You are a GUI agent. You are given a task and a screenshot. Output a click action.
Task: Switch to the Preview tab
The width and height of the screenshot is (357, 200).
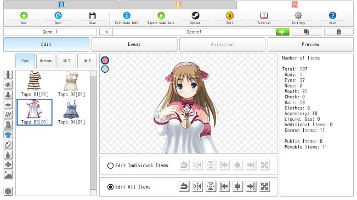[x=310, y=44]
